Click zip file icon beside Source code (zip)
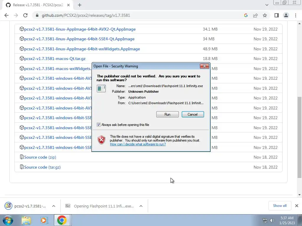This screenshot has width=302, height=226. [22, 157]
